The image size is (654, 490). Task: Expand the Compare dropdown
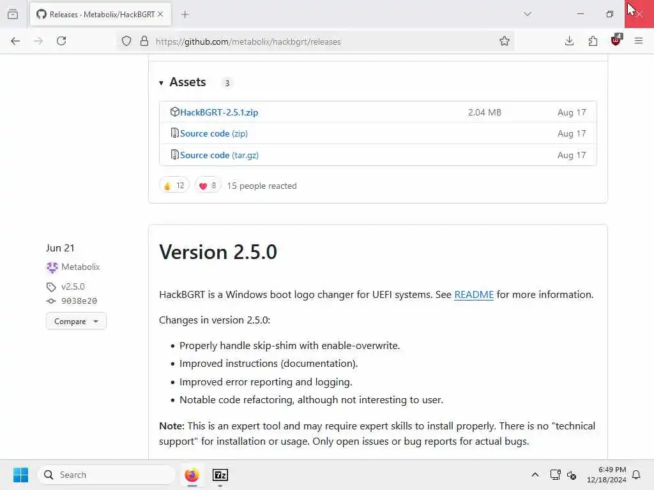76,322
